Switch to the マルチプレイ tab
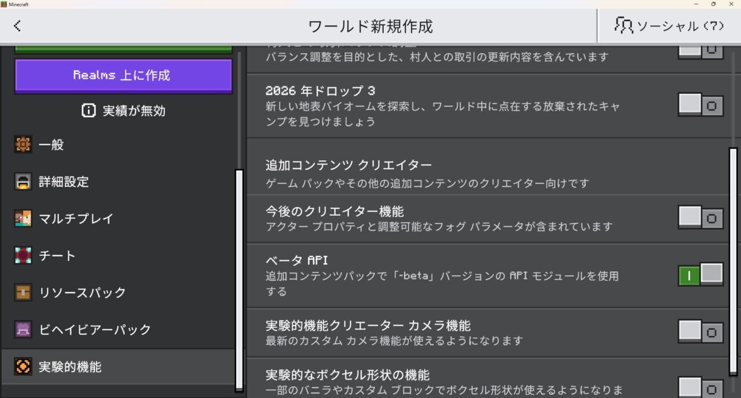Screen dimensions: 741x398 click(118, 219)
